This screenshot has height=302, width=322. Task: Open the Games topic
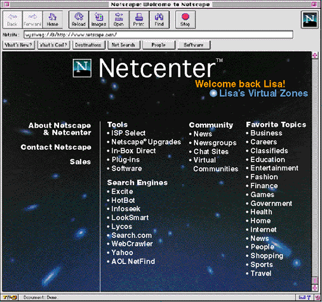click(262, 195)
